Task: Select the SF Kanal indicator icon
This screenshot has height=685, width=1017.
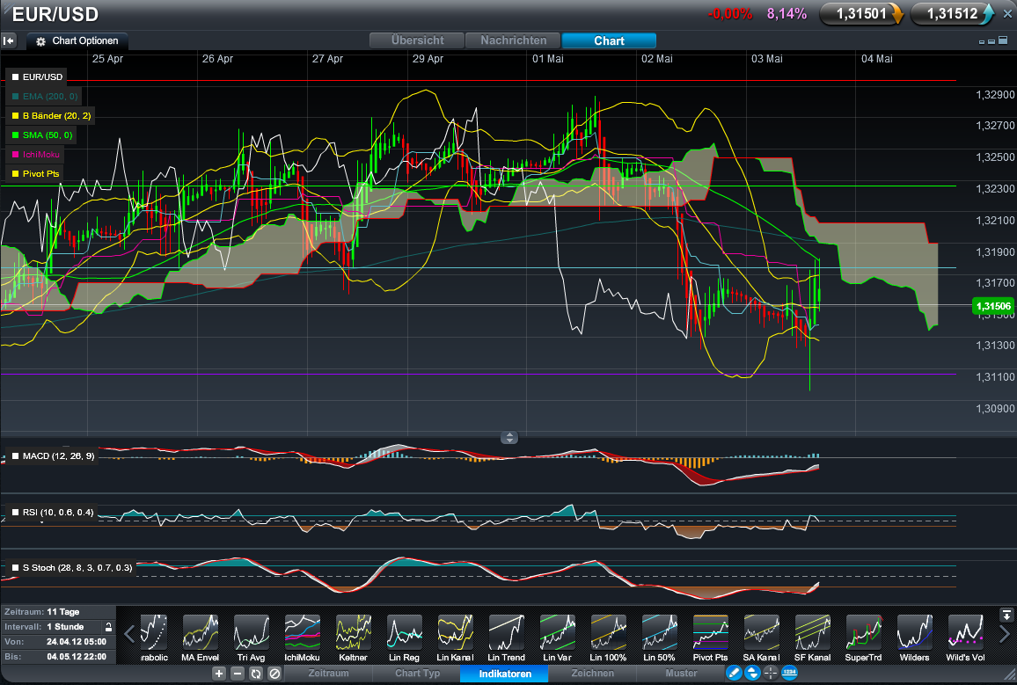Action: click(x=812, y=632)
